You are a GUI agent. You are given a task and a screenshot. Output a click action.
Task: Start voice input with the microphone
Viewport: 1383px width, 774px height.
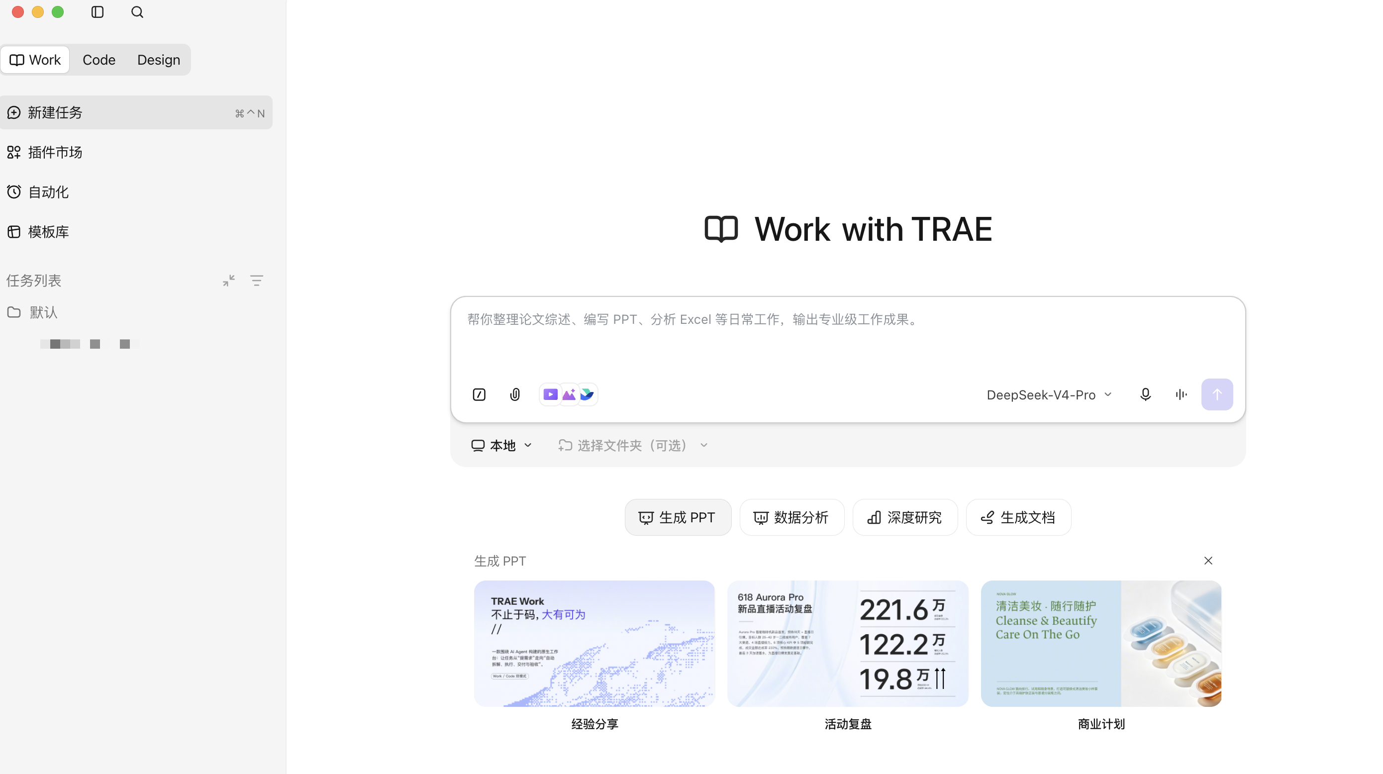coord(1145,394)
